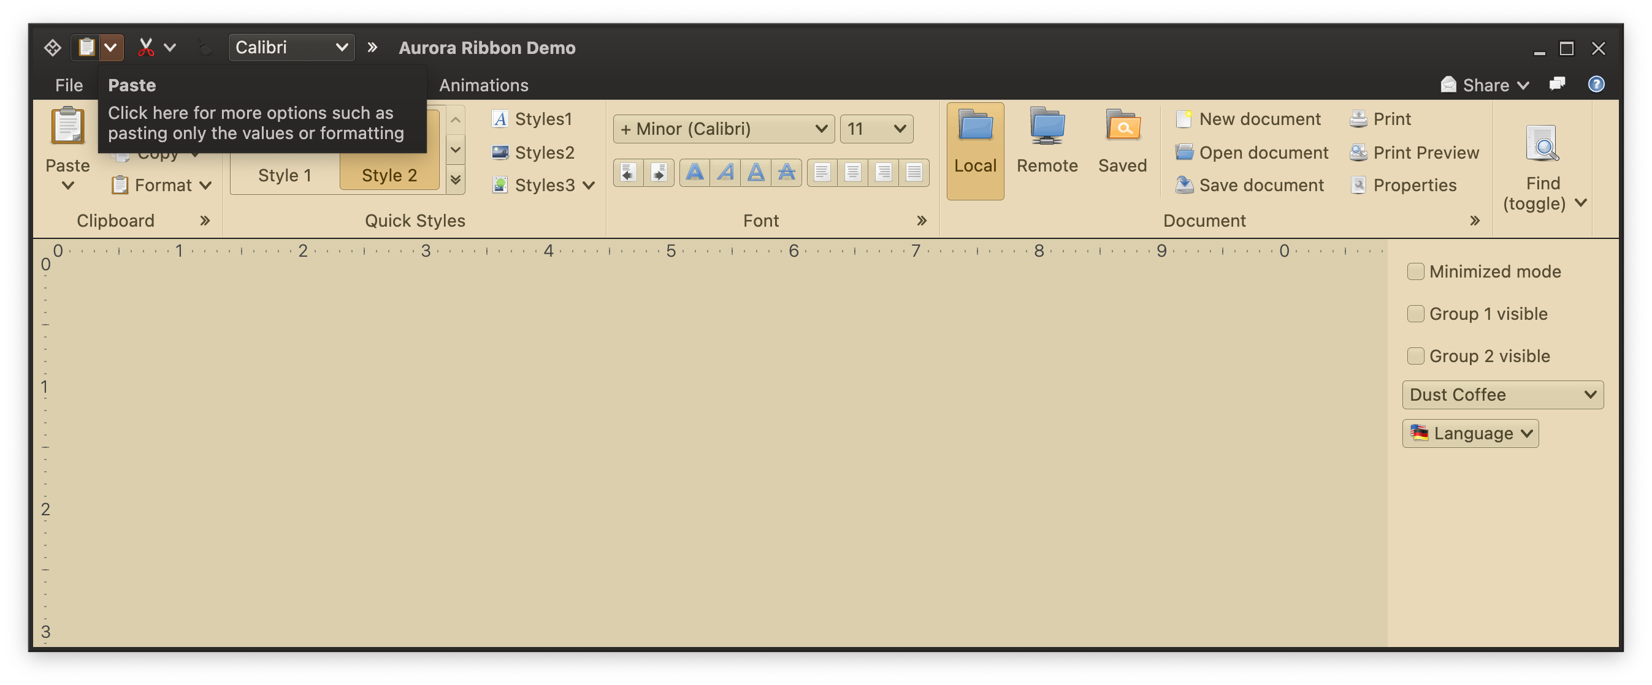Click Print Preview

[1425, 153]
